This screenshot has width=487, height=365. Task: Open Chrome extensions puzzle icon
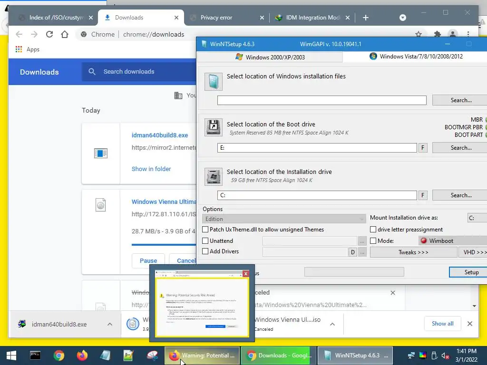438,34
